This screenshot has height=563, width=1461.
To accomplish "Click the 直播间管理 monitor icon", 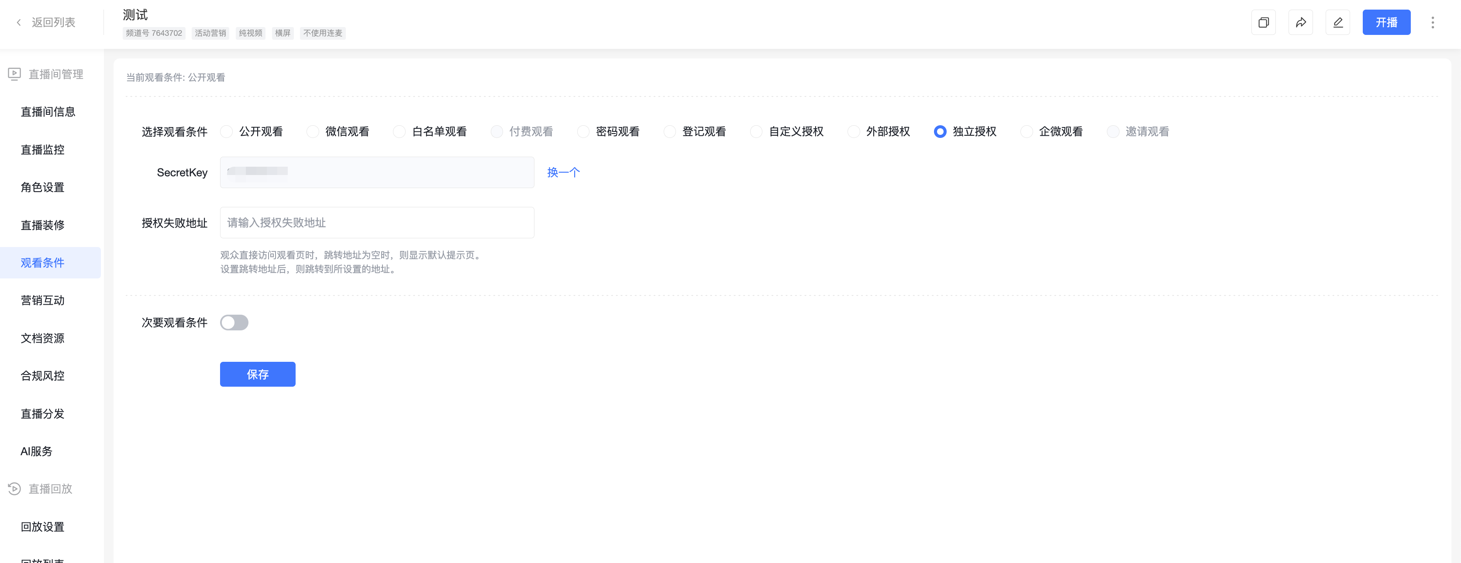I will (x=14, y=74).
